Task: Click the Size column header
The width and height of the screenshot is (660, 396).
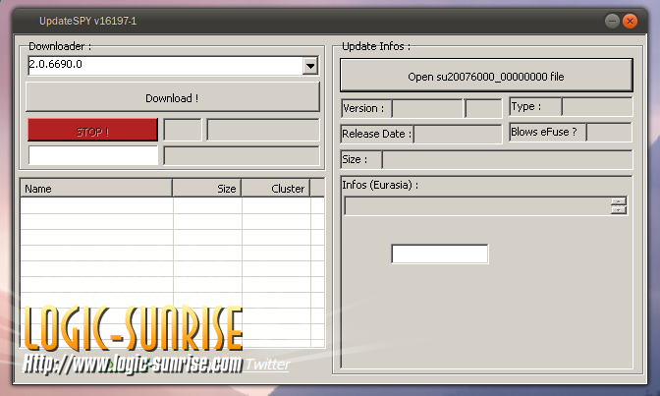Action: (x=207, y=188)
